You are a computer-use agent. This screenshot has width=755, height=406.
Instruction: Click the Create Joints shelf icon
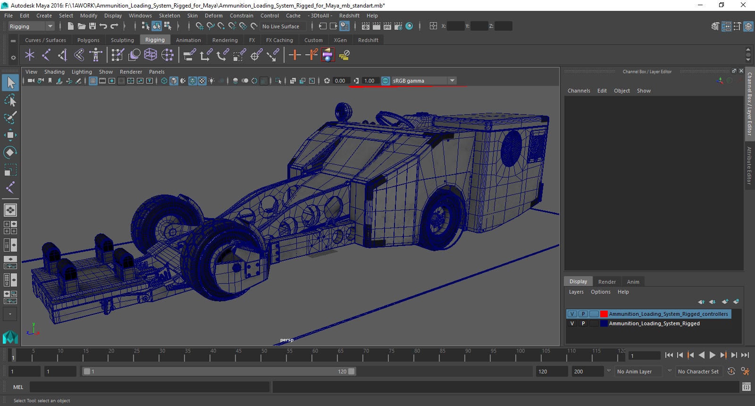point(46,55)
